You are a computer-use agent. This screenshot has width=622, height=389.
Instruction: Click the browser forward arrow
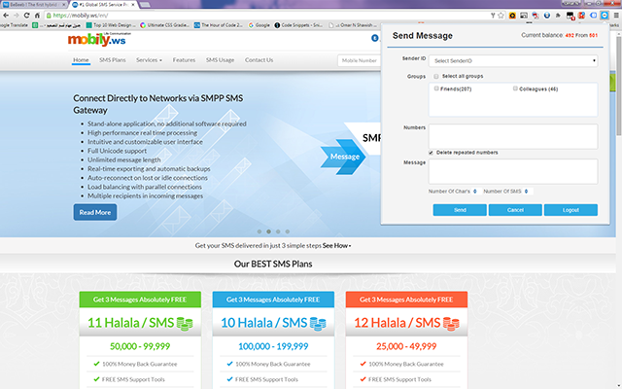point(17,16)
